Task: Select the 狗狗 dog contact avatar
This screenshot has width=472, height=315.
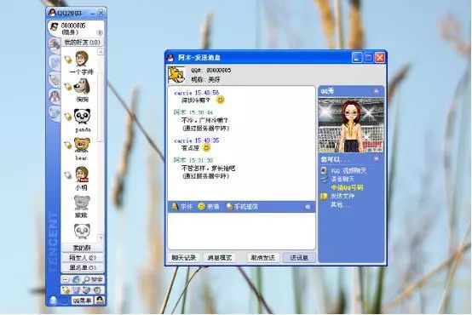Action: [82, 87]
